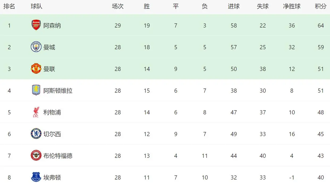Screen dimensions: 330x186
Task: Click the Liverpool LFC logo
Action: [36, 112]
